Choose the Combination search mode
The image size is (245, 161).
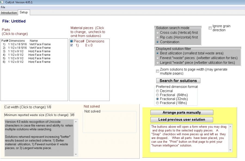(x=168, y=42)
